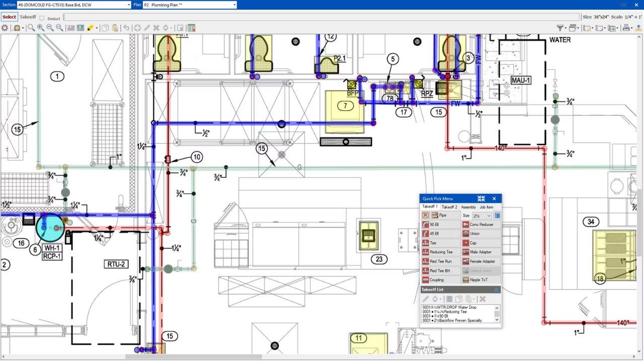Switch to the Assembly tab
This screenshot has height=362, width=644.
click(468, 207)
